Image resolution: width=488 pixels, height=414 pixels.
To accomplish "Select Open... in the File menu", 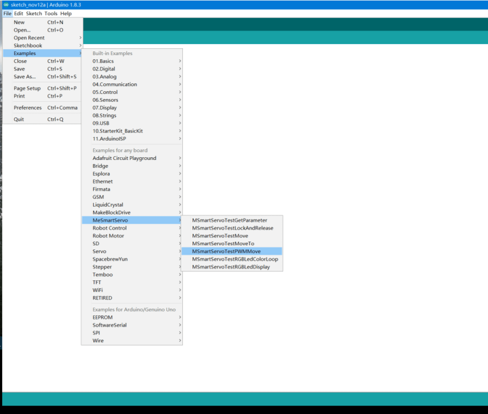I will 42,30.
